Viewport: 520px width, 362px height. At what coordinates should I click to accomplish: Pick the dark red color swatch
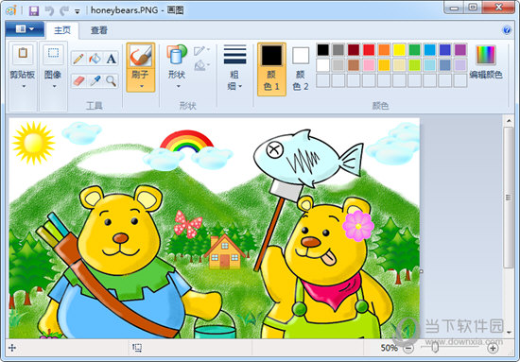pyautogui.click(x=354, y=50)
